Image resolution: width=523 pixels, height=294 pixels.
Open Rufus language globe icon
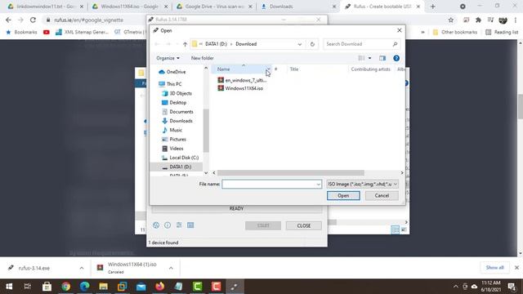156,225
